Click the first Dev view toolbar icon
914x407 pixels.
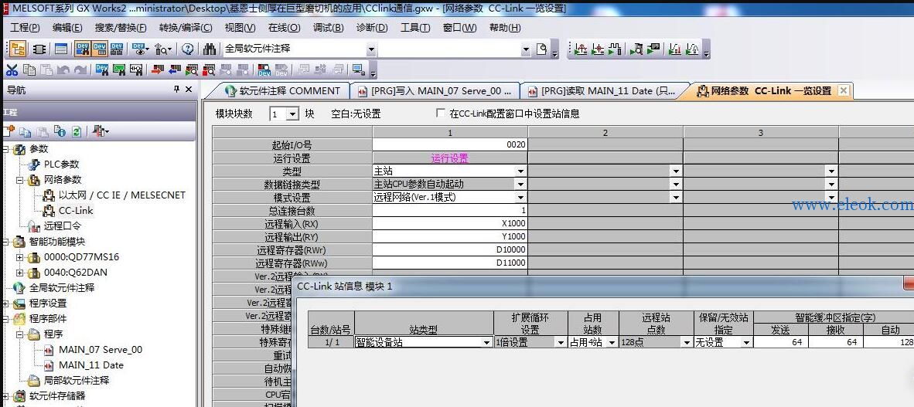pyautogui.click(x=83, y=49)
